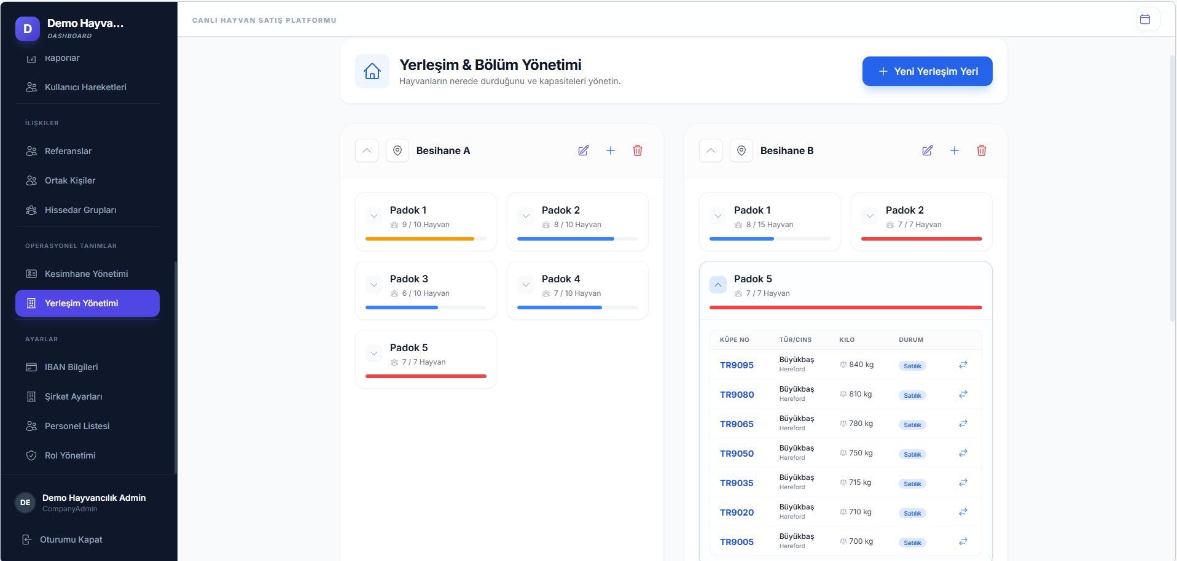The image size is (1177, 561).
Task: Click the location pin icon beside Besihane B
Action: (x=741, y=150)
